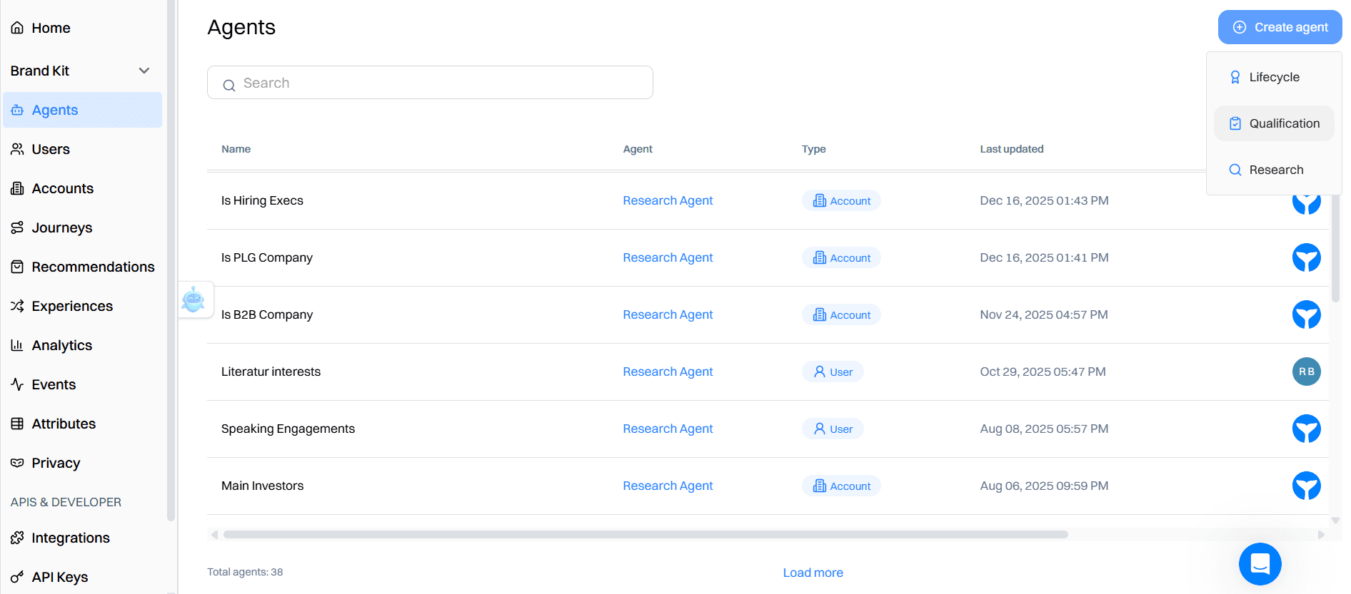1351x594 pixels.
Task: Click the Account type badge for Is Hiring Execs
Action: tap(841, 200)
